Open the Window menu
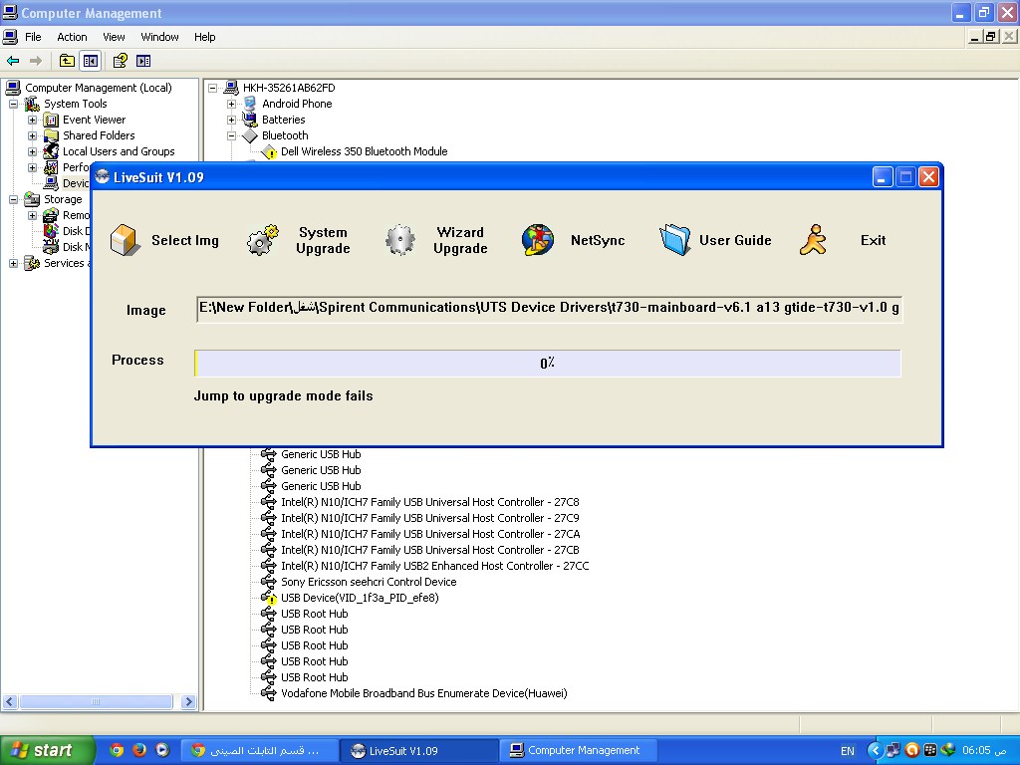The width and height of the screenshot is (1020, 765). (159, 37)
